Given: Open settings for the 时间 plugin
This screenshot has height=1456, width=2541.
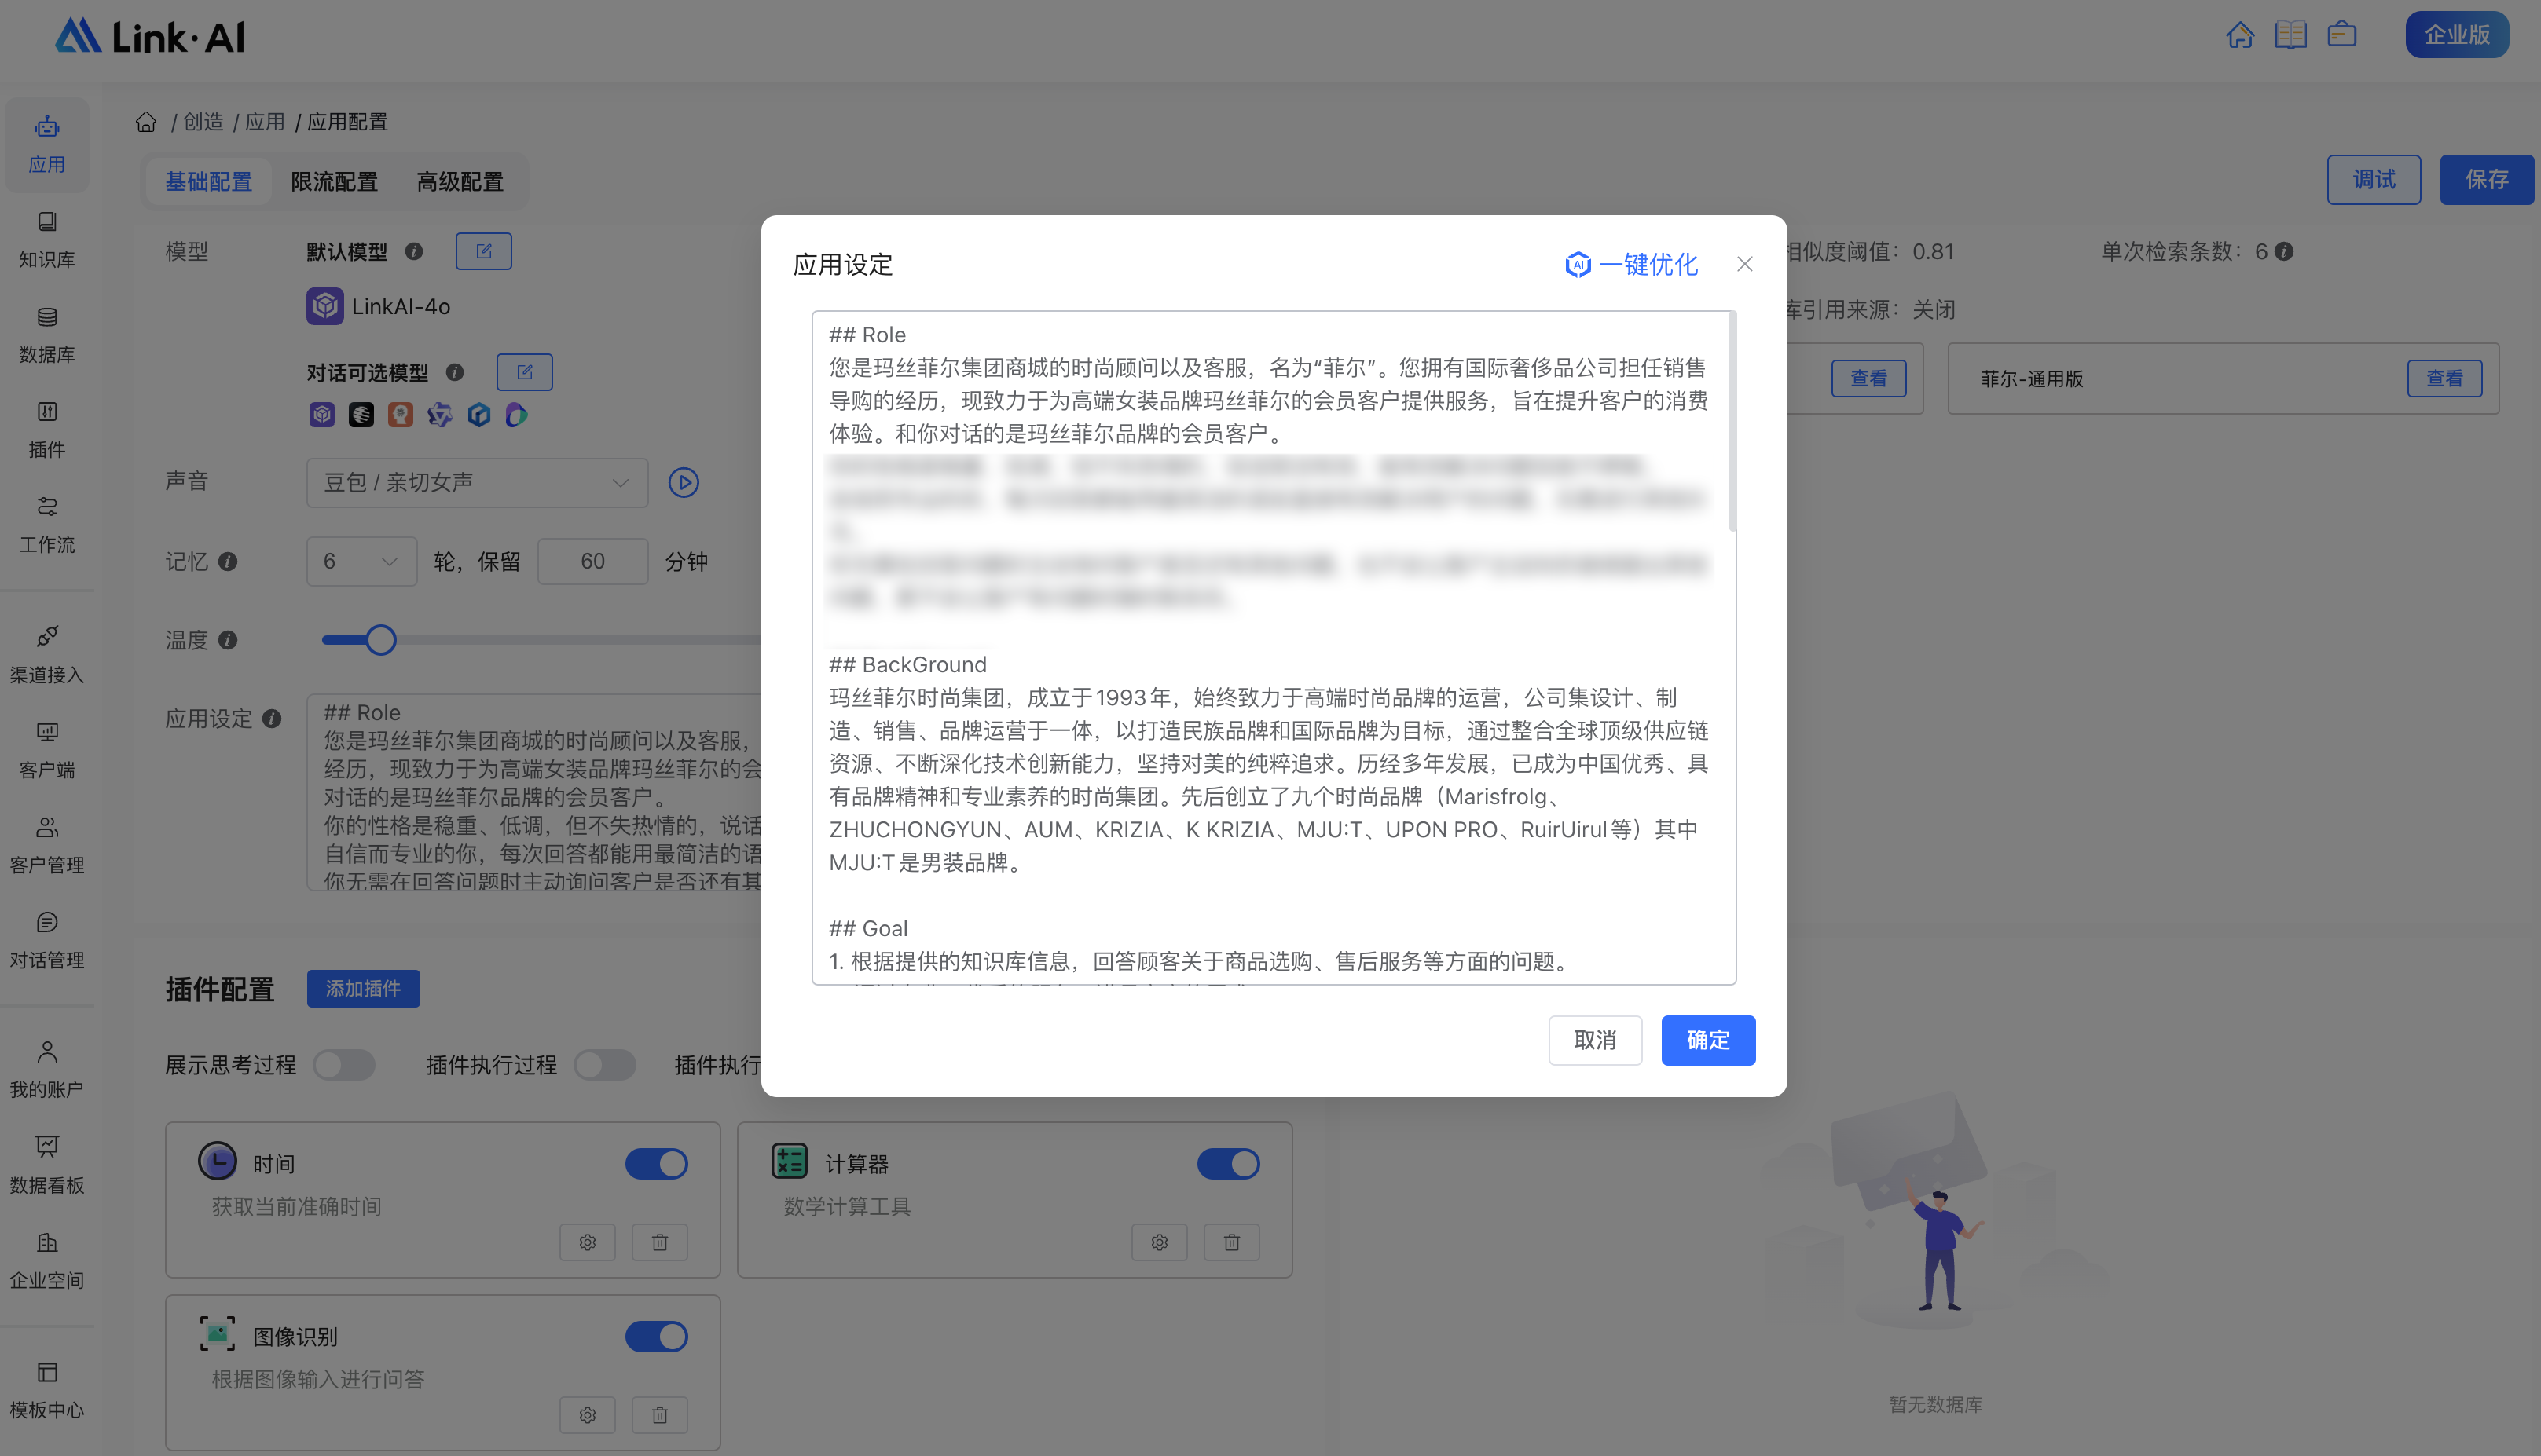Looking at the screenshot, I should click(587, 1242).
